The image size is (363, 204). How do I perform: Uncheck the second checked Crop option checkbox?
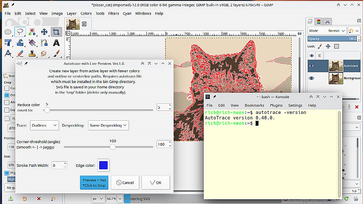pos(7,95)
